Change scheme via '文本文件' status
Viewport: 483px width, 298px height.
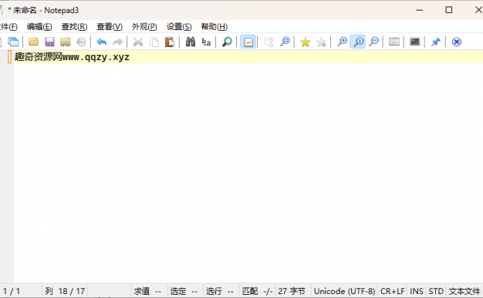pos(464,291)
